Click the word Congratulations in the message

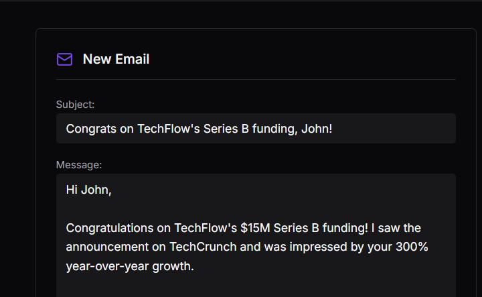(x=110, y=229)
